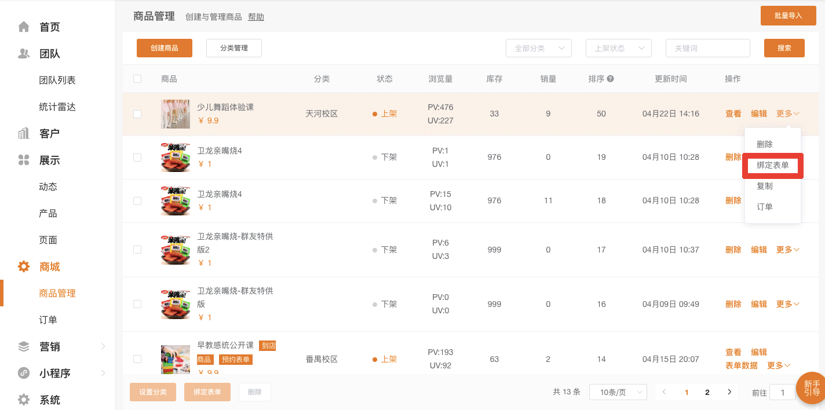
Task: Expand the 10条/页 page size dropdown
Action: 618,392
